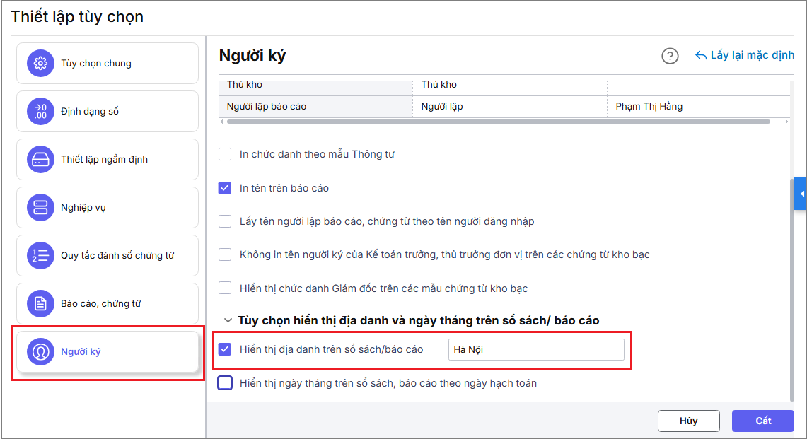Click the Hà Nội place name field

click(x=536, y=349)
